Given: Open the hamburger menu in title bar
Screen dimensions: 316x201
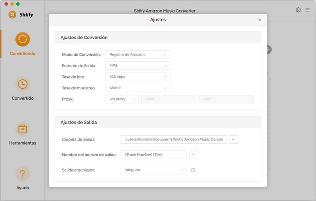Looking at the screenshot, I should [308, 10].
